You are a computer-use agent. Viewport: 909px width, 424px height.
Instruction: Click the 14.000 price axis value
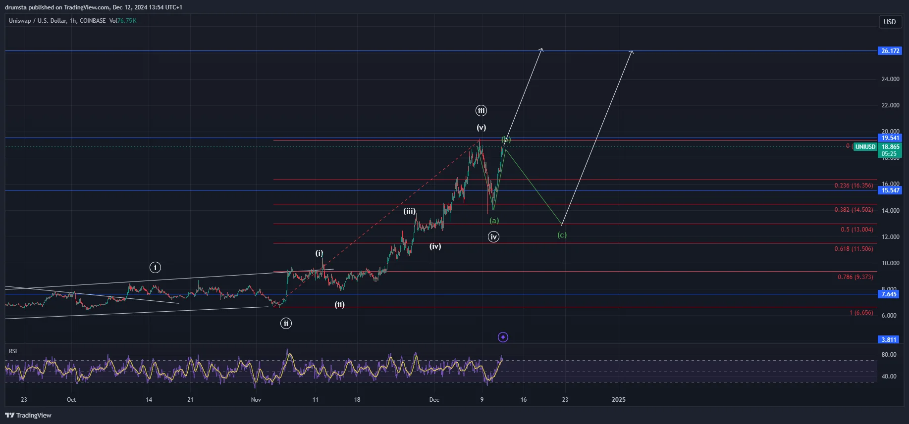click(890, 211)
